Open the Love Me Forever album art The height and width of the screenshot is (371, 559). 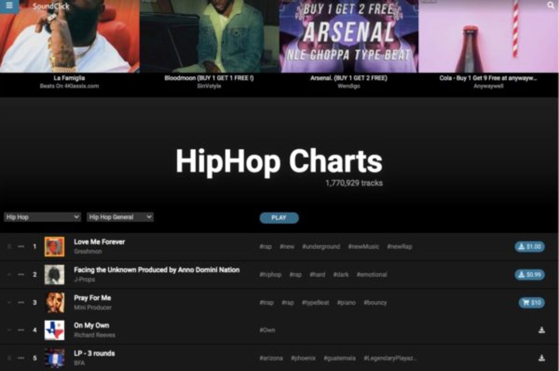coord(54,247)
